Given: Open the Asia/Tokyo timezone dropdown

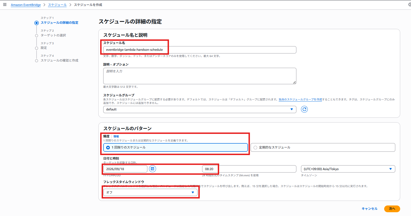Looking at the screenshot, I should tap(348, 169).
